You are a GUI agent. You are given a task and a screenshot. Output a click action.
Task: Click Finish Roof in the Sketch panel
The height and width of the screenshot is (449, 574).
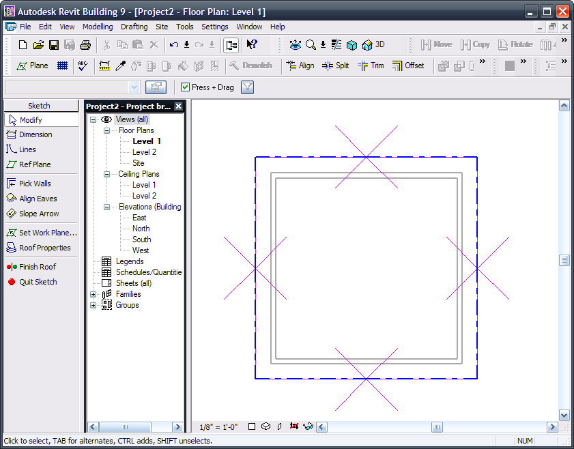pyautogui.click(x=38, y=267)
